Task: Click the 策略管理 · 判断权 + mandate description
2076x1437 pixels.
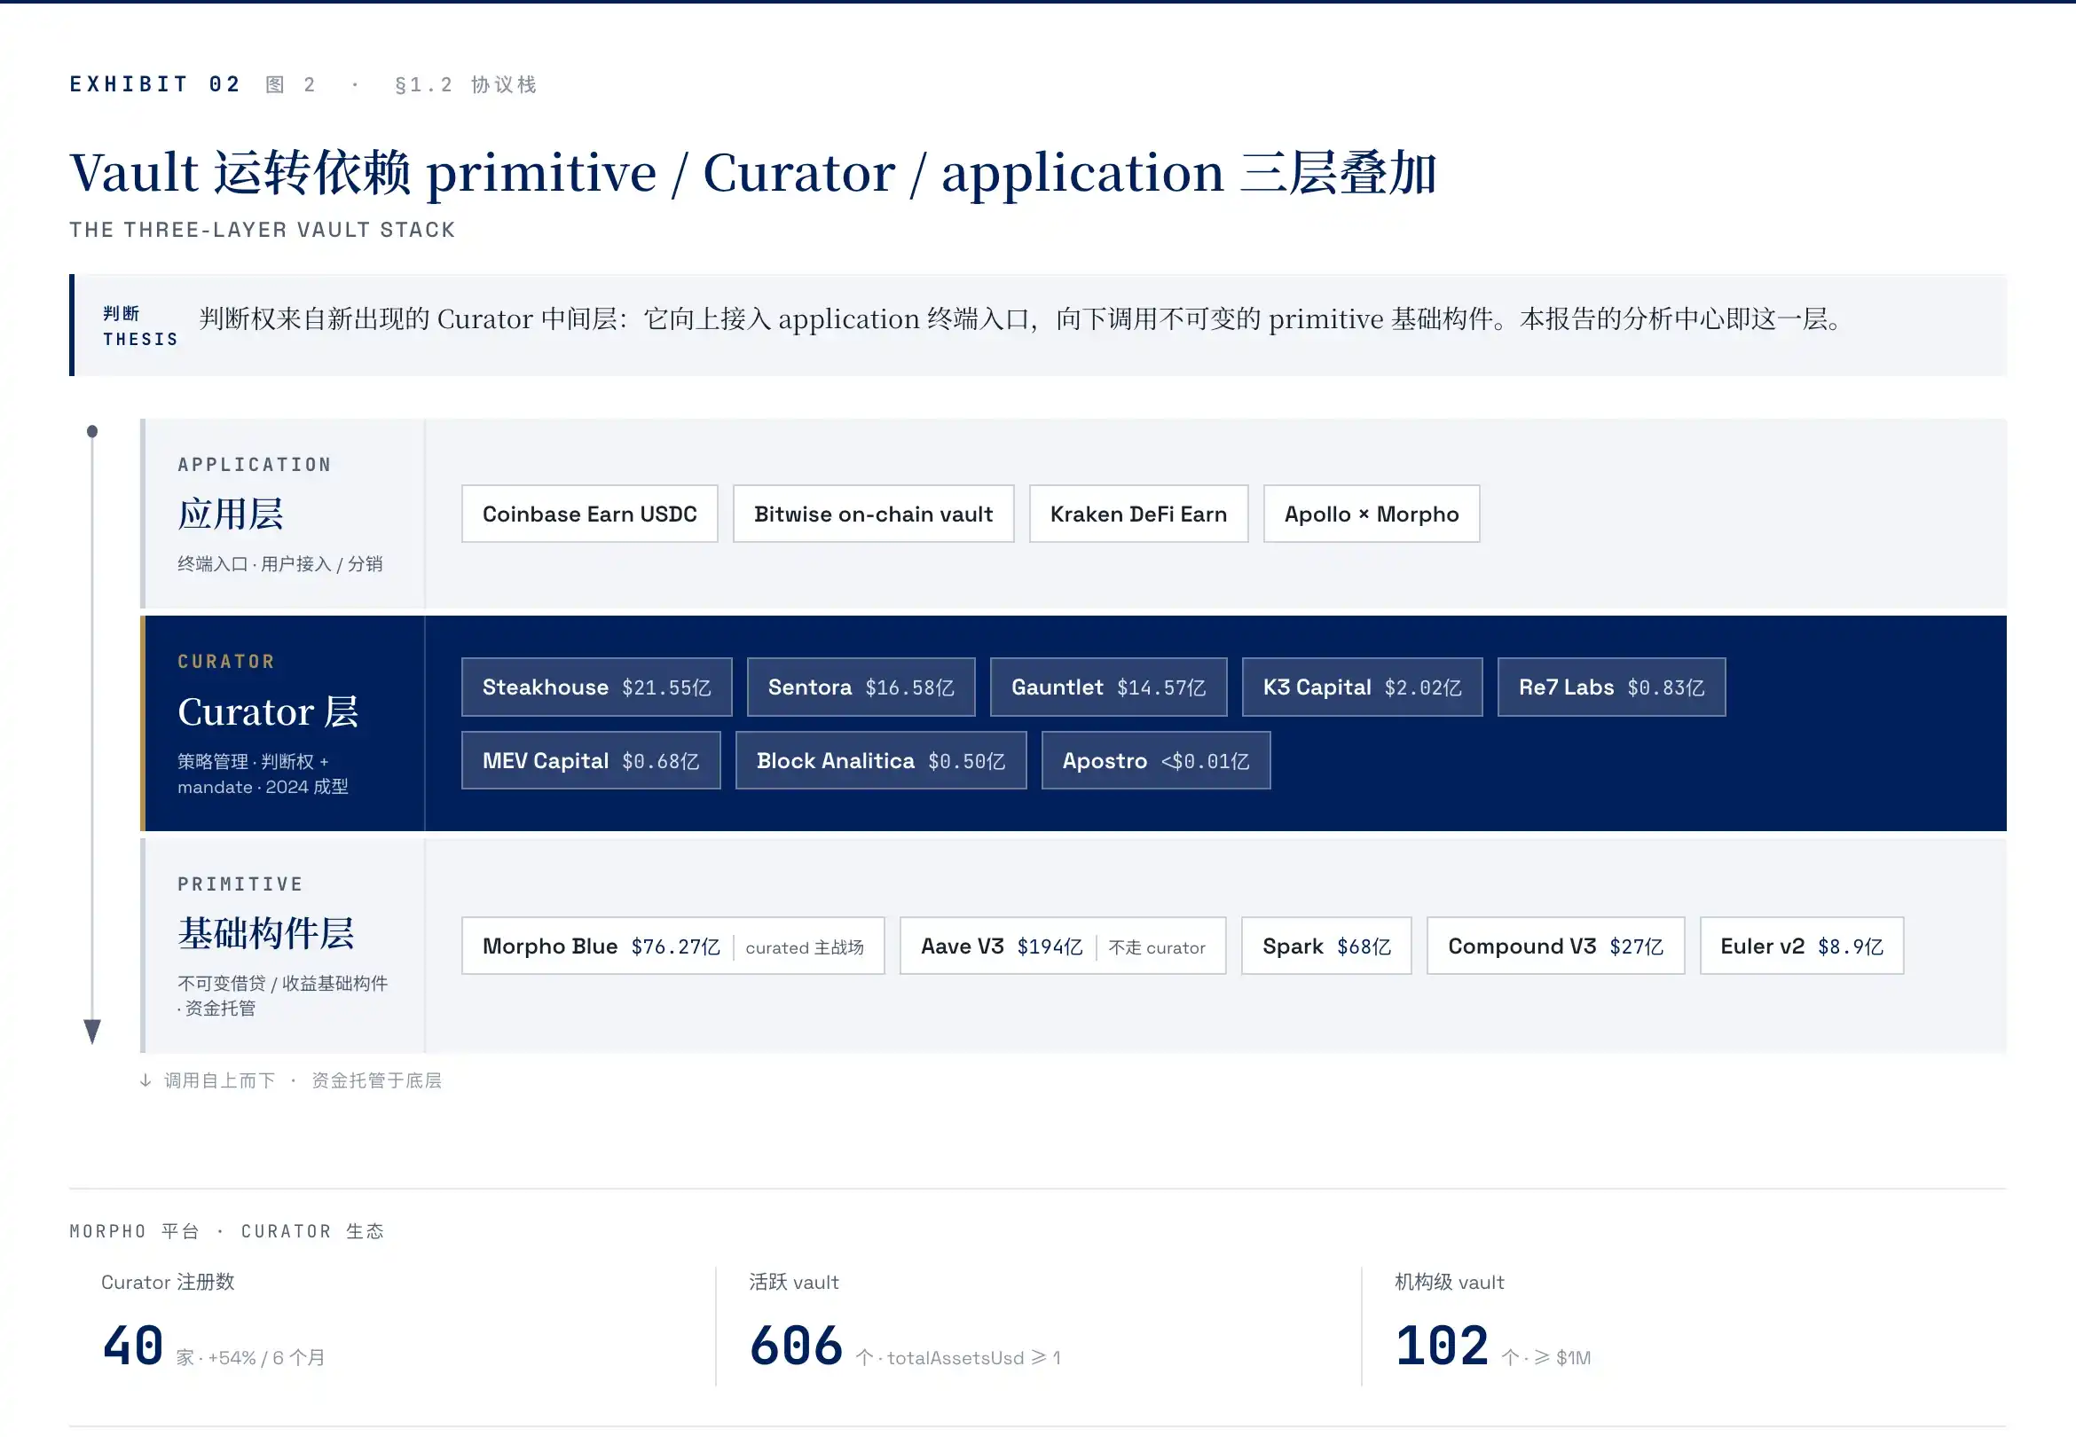Action: pyautogui.click(x=263, y=774)
